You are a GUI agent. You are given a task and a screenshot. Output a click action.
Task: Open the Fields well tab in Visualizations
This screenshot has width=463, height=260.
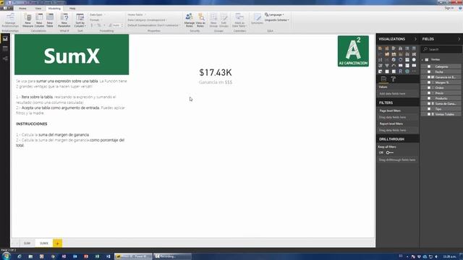coord(383,79)
